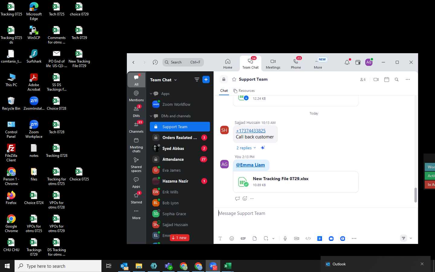Open the chat filter icon
Screen dimensions: 435x272
tap(197, 79)
